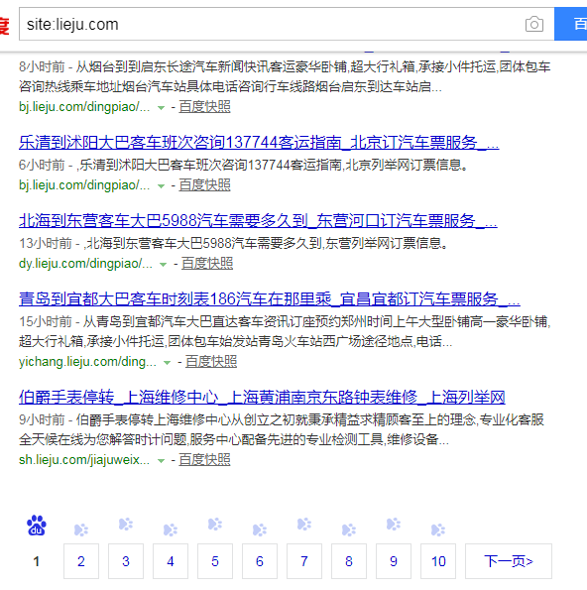The height and width of the screenshot is (590, 587).
Task: Click the bj.lieju.com URL under 乐清到沭阳 result
Action: (84, 185)
